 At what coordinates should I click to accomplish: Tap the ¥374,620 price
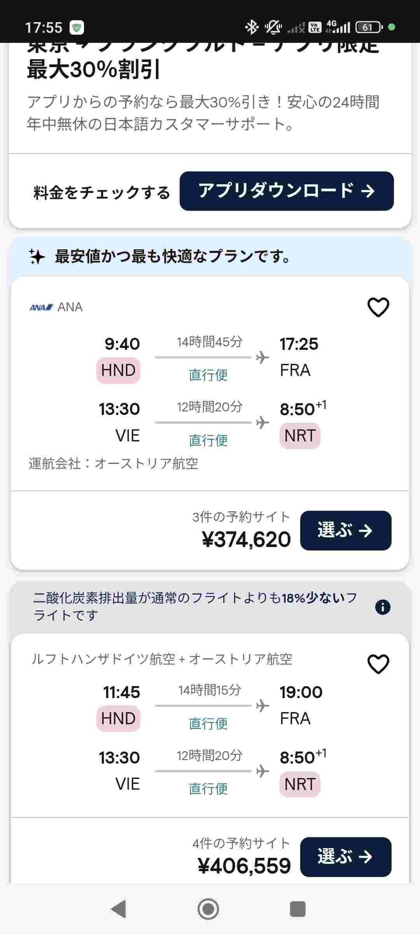point(246,540)
